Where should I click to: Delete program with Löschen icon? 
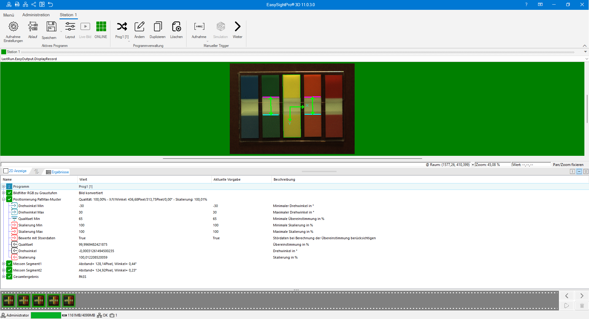point(176,27)
